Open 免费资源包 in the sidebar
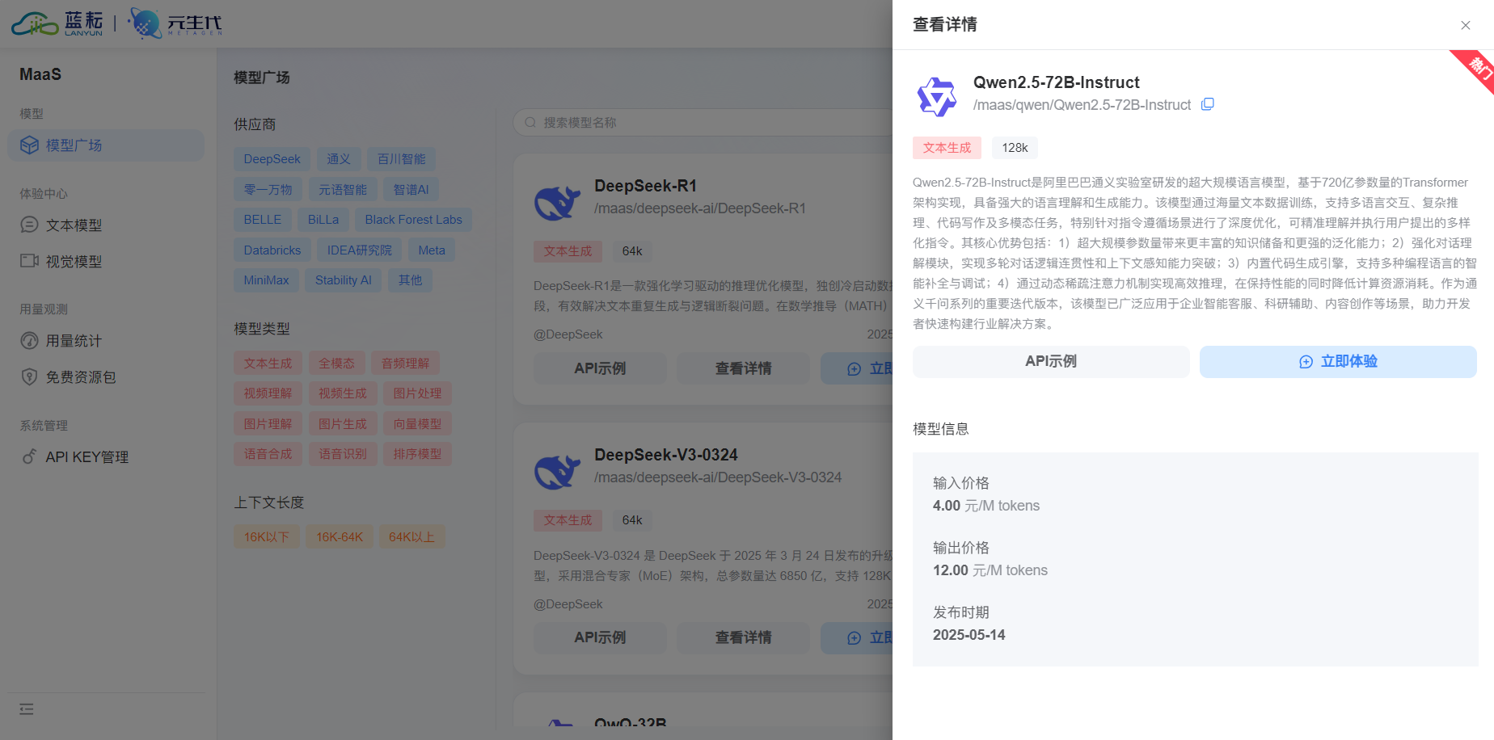Image resolution: width=1494 pixels, height=740 pixels. pyautogui.click(x=106, y=377)
